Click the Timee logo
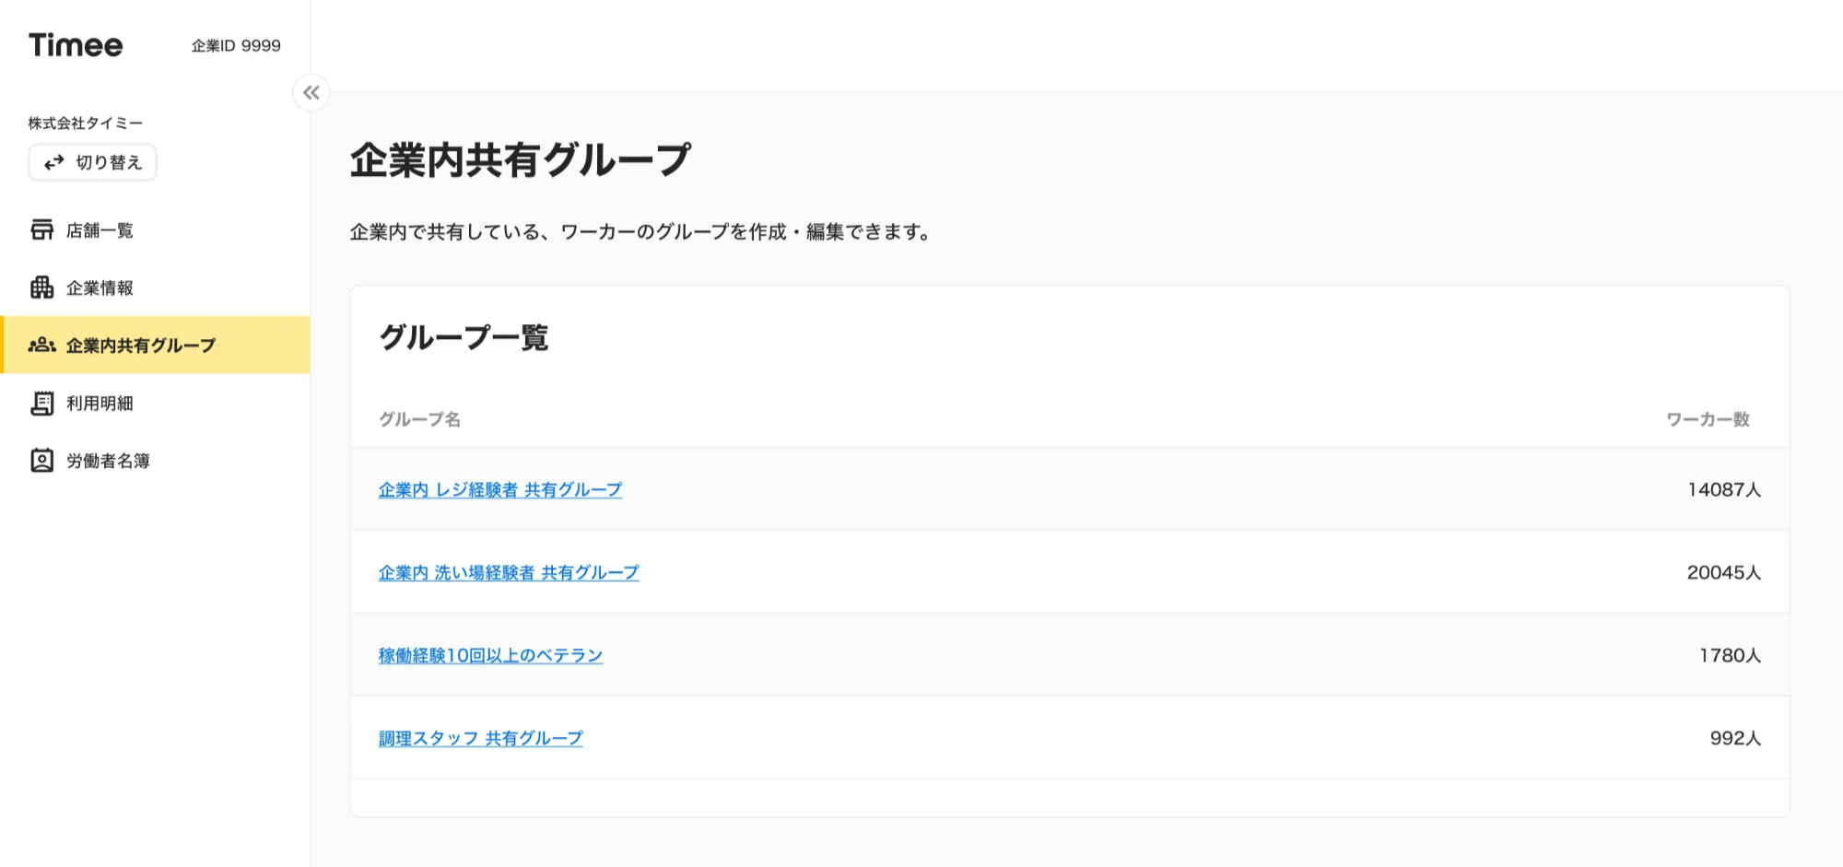Screen dimensions: 1843x867 click(x=76, y=45)
